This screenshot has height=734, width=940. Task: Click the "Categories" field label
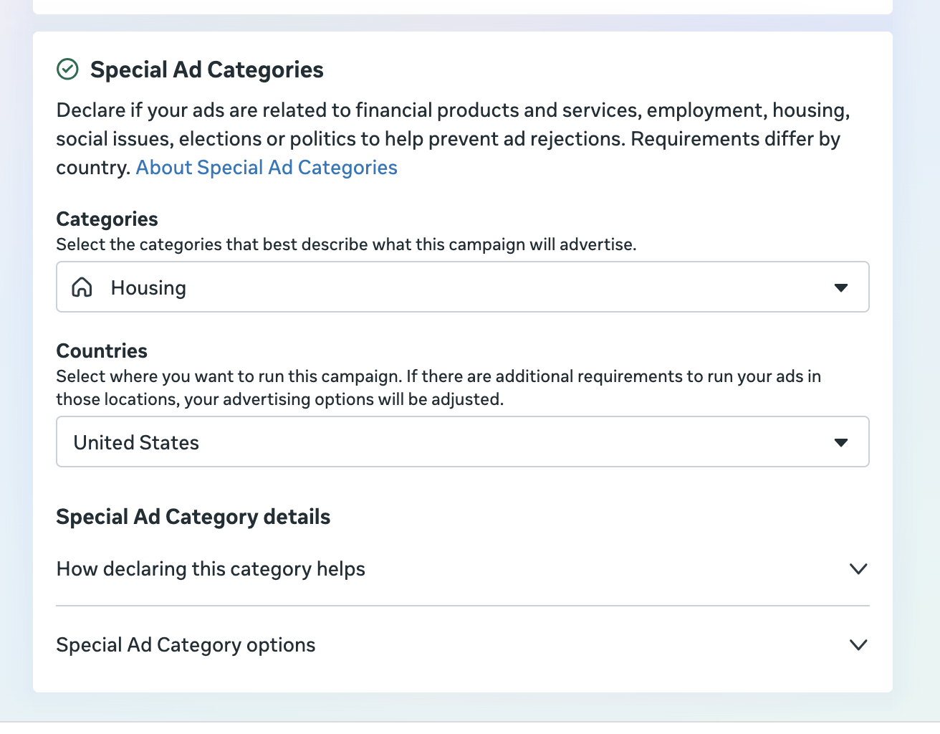point(107,219)
